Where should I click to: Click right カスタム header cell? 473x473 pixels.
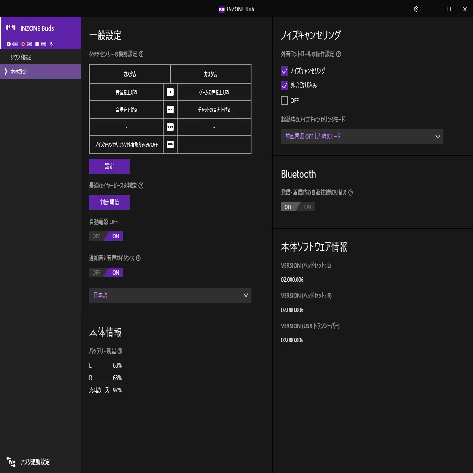click(x=210, y=74)
